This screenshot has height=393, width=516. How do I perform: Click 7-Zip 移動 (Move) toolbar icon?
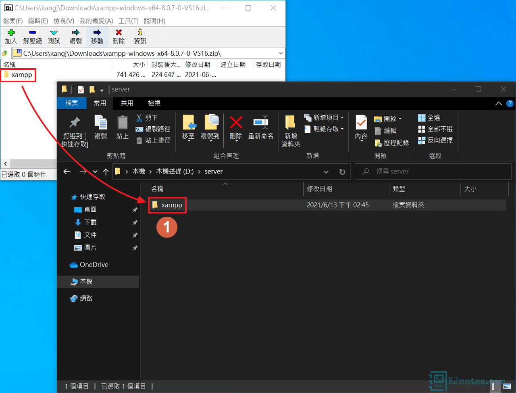tap(97, 36)
